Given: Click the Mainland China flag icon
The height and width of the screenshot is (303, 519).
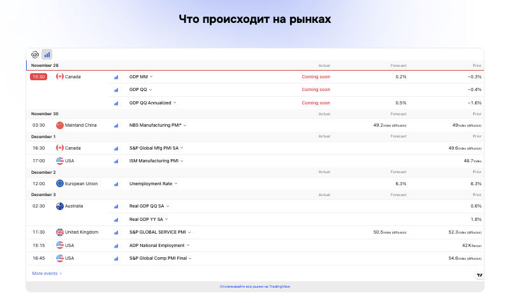Looking at the screenshot, I should [59, 125].
